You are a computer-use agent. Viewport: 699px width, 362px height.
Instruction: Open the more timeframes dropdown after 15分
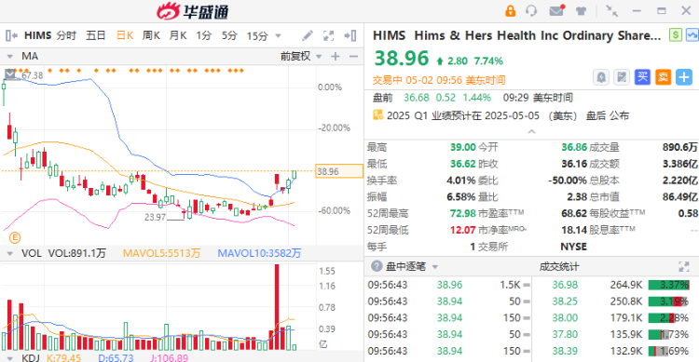point(278,35)
